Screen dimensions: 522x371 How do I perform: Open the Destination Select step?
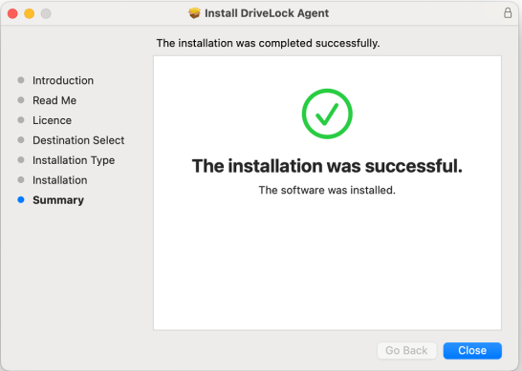[78, 140]
